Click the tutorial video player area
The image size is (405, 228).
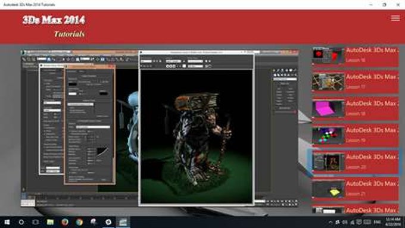[160, 128]
